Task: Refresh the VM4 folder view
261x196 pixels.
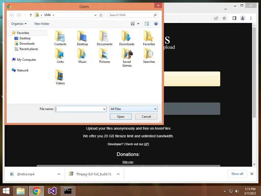Action: click(x=101, y=15)
